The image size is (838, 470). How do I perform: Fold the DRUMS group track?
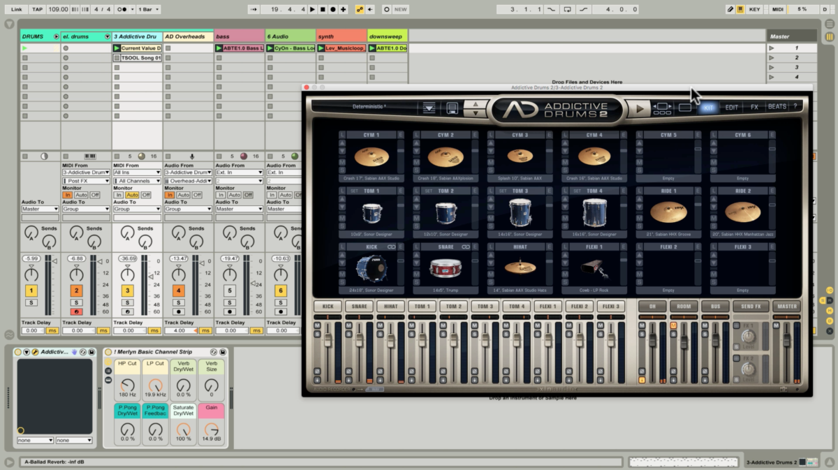point(56,36)
